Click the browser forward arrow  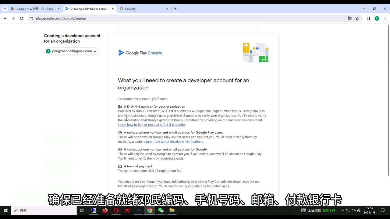coord(13,18)
